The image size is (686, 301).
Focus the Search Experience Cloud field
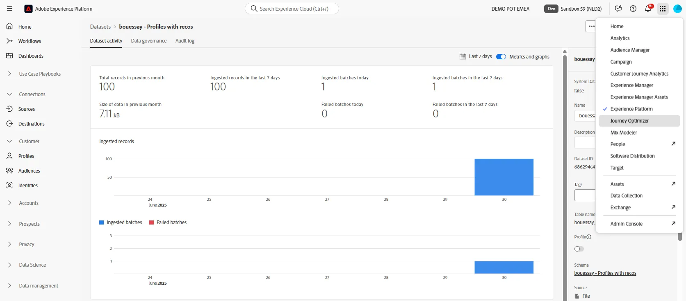(292, 9)
